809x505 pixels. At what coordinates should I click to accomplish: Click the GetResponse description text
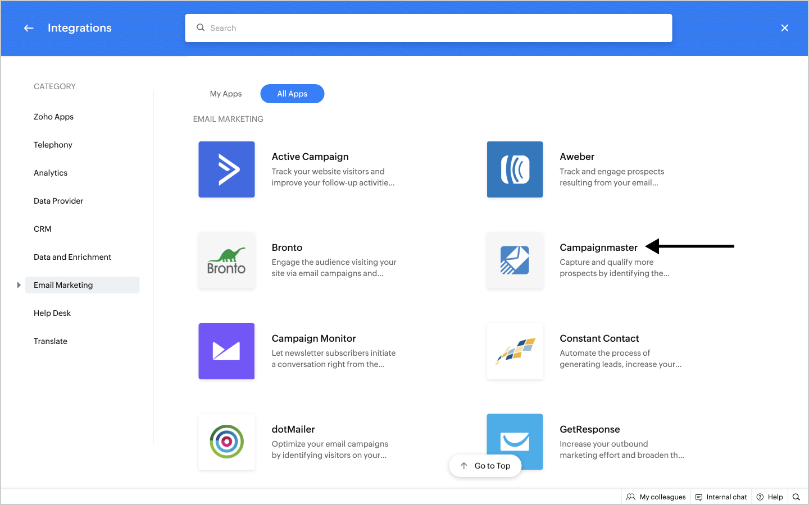coord(622,449)
